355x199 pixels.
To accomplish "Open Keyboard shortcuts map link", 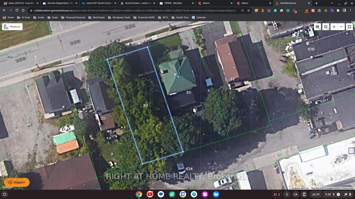I will (300, 188).
